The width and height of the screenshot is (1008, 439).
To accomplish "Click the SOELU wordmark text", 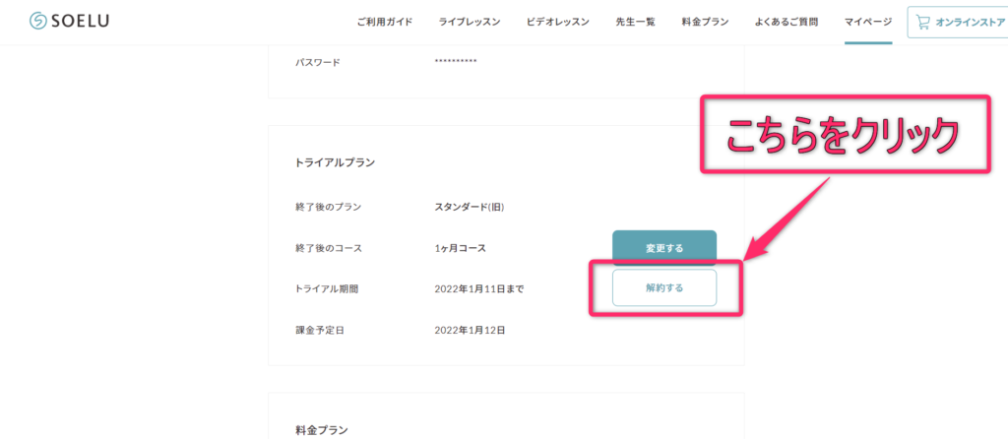I will click(x=82, y=22).
